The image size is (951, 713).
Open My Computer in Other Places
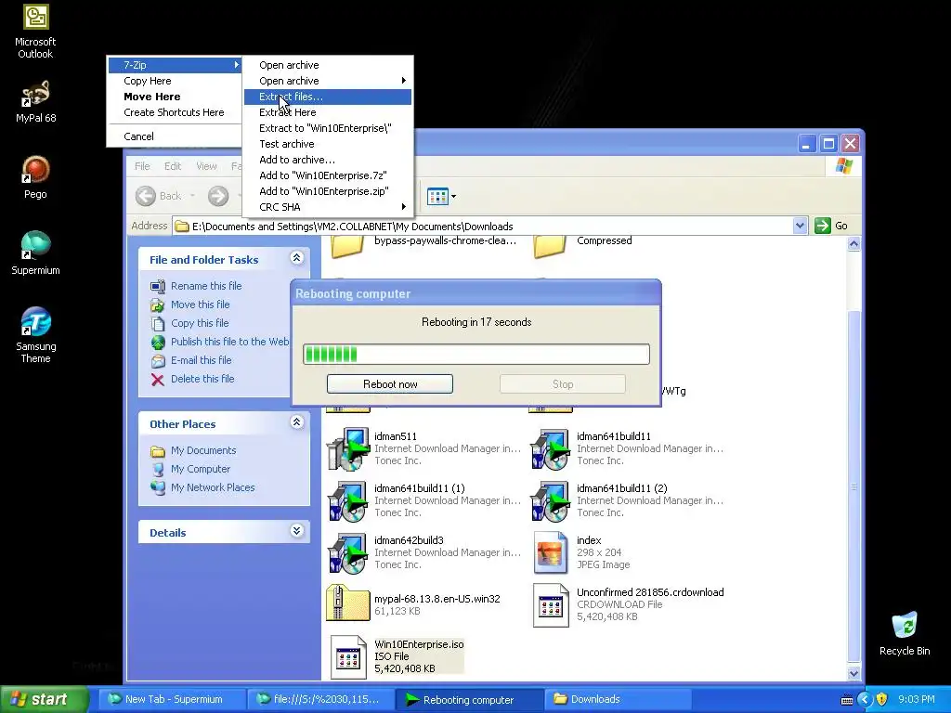click(201, 469)
